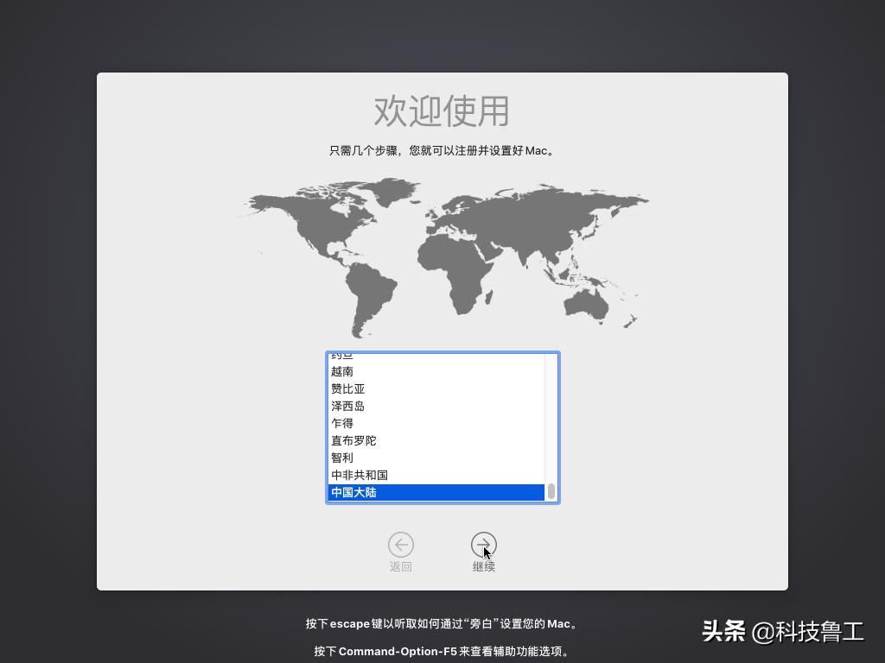Screen dimensions: 885x663
Task: Click the left-pointing return circle icon
Action: (x=401, y=546)
